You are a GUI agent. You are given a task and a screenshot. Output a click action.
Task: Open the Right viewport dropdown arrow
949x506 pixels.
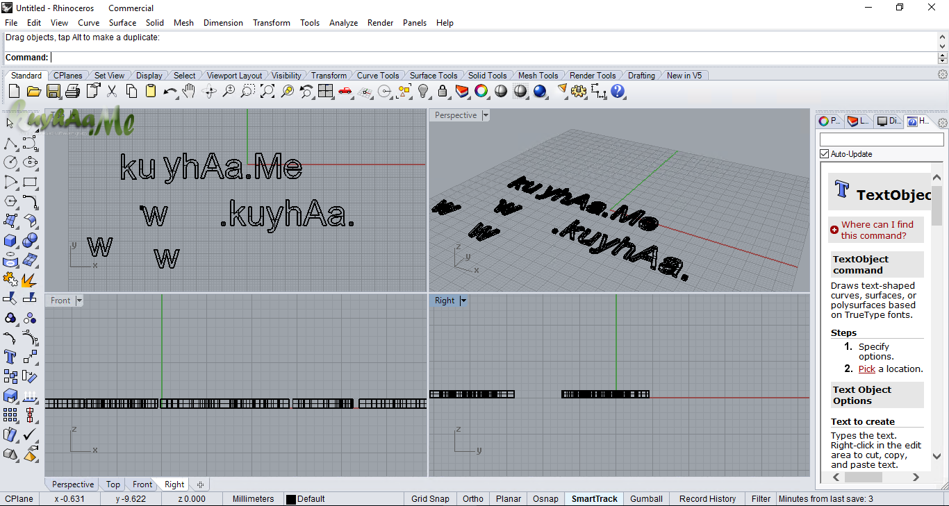click(x=463, y=301)
